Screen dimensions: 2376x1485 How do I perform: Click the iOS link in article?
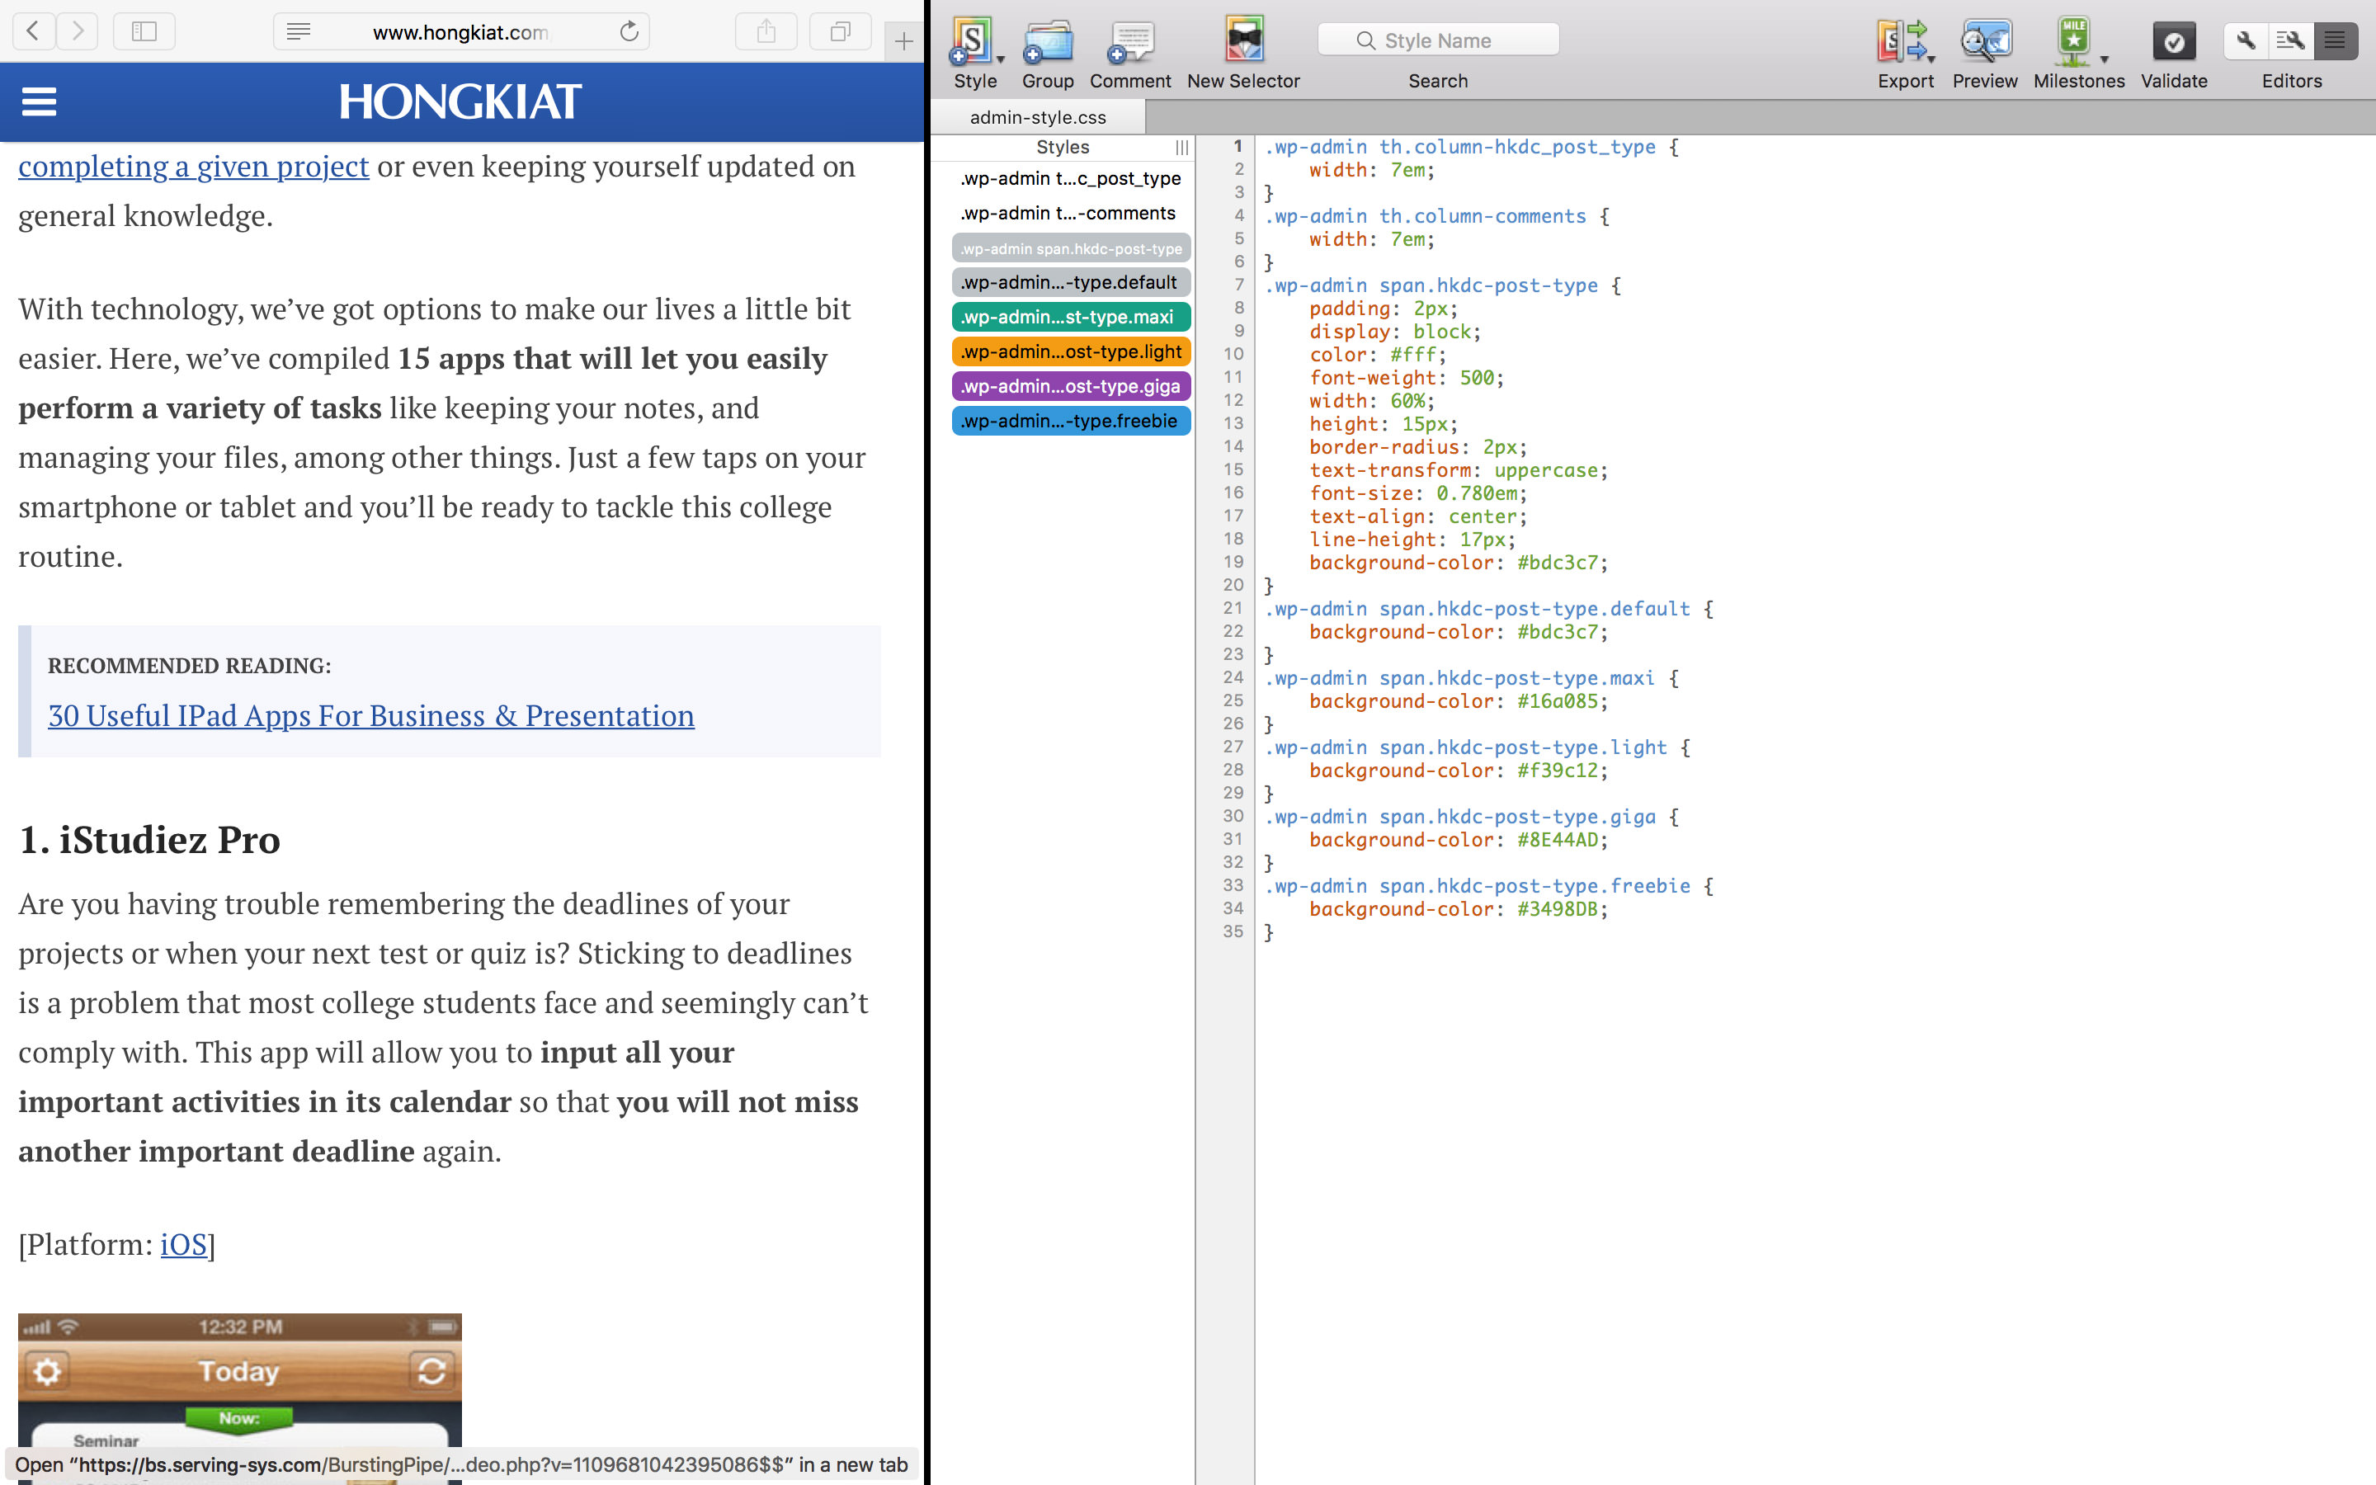pos(183,1244)
